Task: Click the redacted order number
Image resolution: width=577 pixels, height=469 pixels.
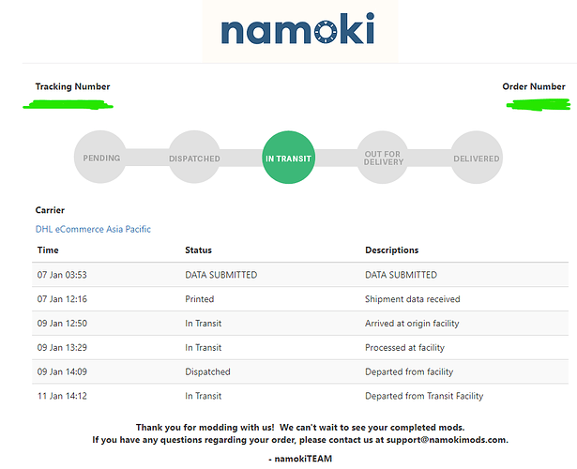Action: [539, 105]
